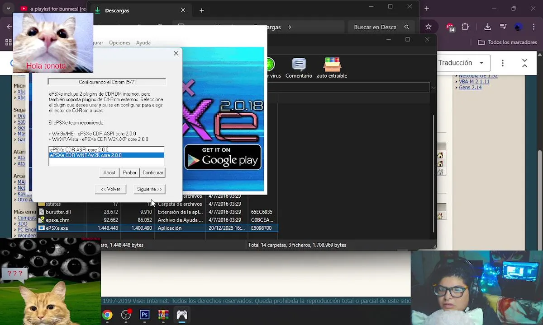Open ePSXe Opciones menu
Screen dimensions: 543x325
(119, 42)
